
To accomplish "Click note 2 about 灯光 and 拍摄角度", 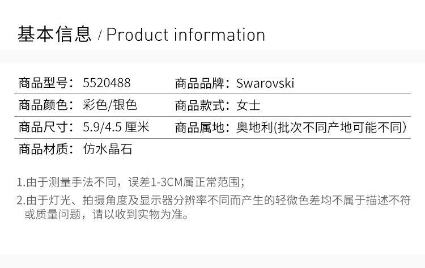I will click(x=213, y=200).
